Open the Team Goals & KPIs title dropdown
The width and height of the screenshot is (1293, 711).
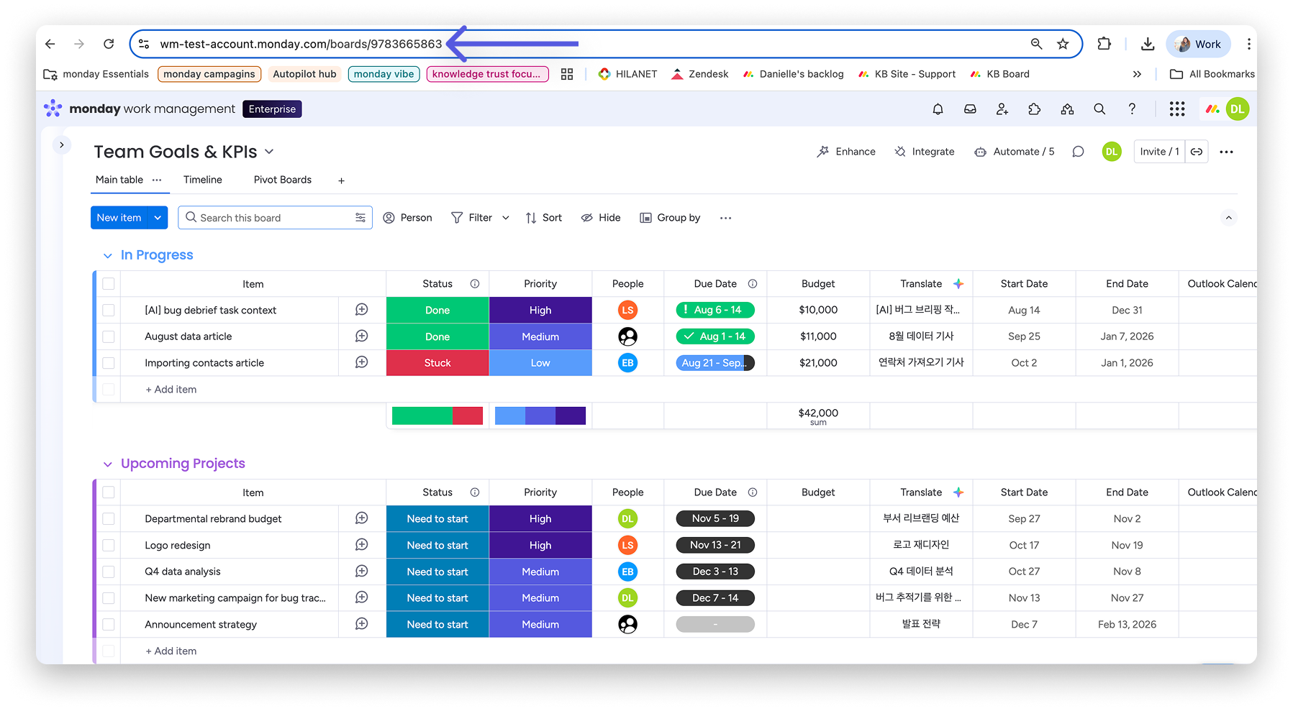pos(269,152)
